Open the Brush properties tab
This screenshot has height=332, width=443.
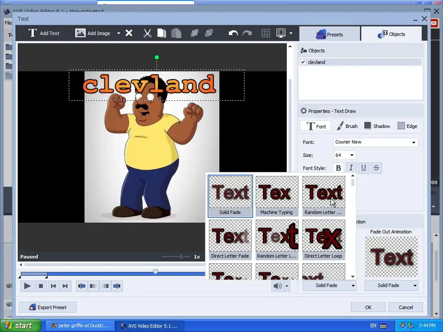tap(347, 126)
